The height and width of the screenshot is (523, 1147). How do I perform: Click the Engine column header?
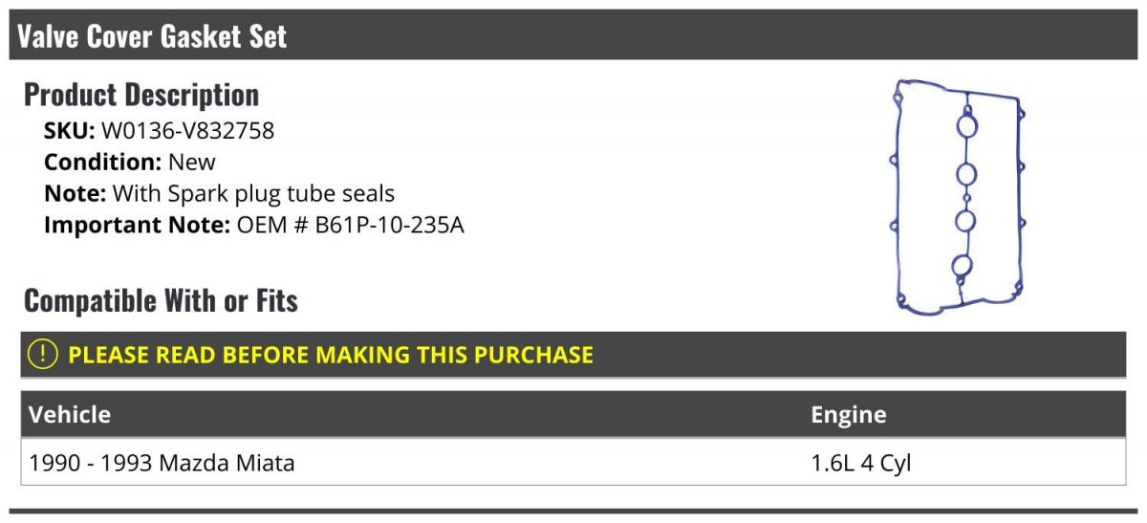(x=849, y=415)
